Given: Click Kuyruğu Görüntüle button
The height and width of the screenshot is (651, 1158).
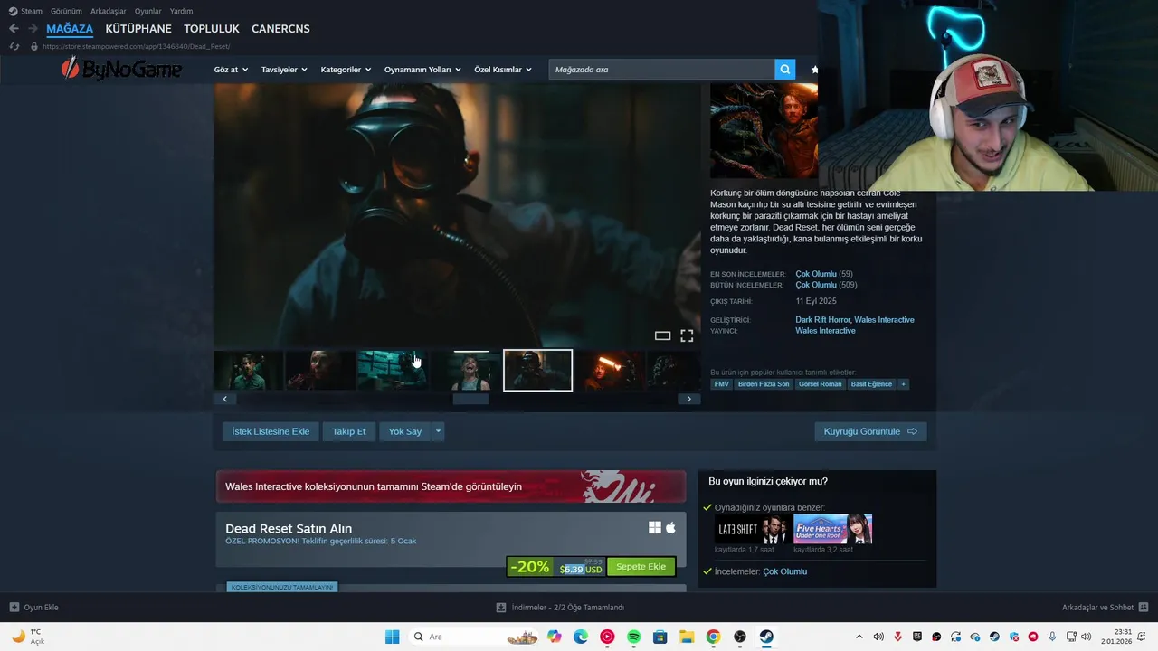Looking at the screenshot, I should 870,431.
